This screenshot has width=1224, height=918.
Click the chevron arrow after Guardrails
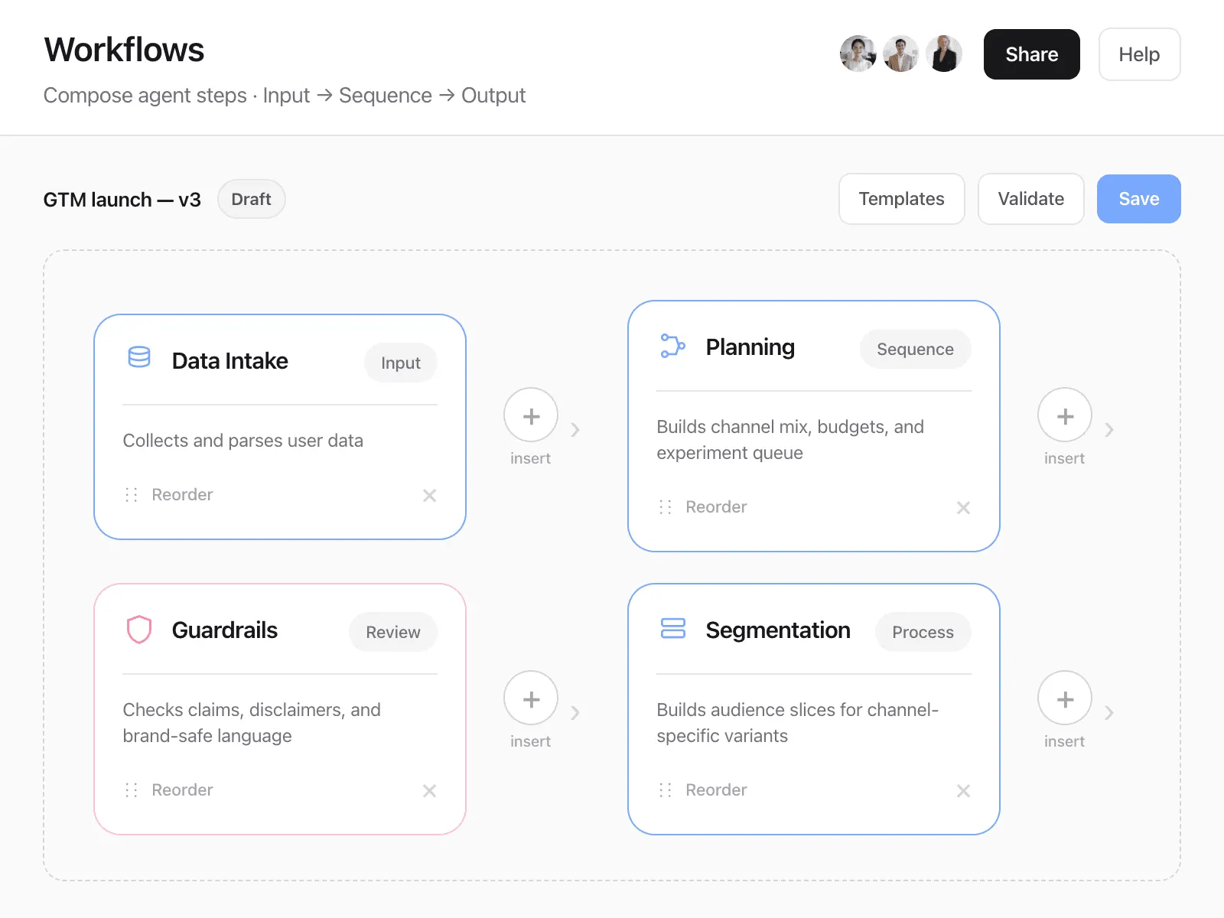pos(575,713)
